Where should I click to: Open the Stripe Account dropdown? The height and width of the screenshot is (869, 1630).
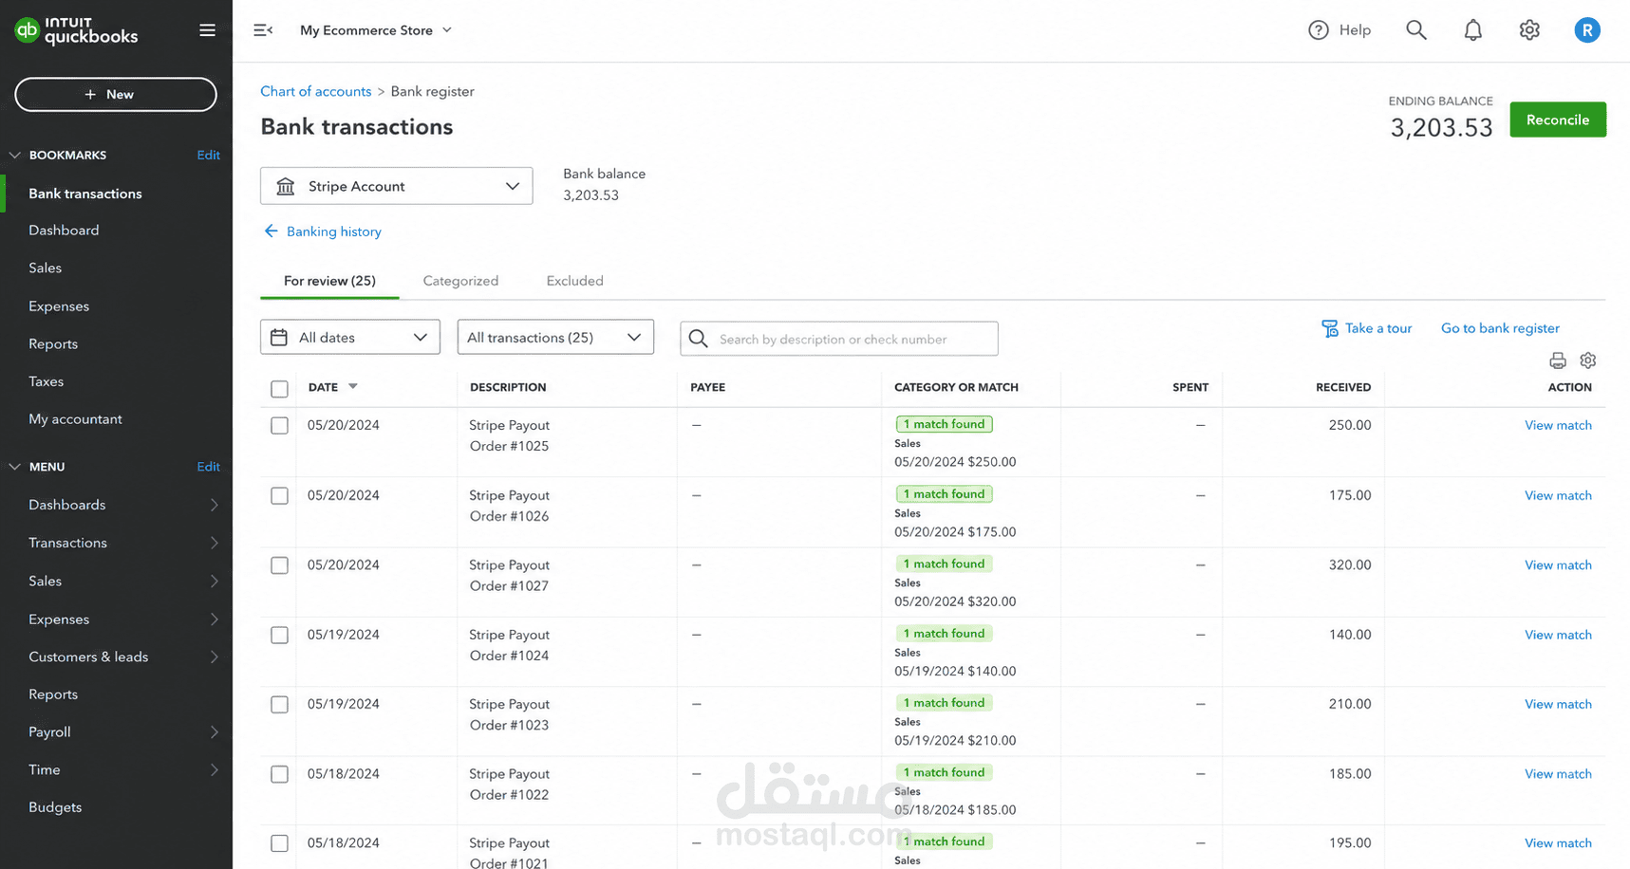tap(396, 186)
